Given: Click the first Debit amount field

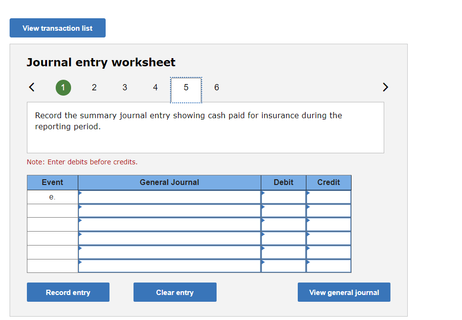Looking at the screenshot, I should (286, 196).
